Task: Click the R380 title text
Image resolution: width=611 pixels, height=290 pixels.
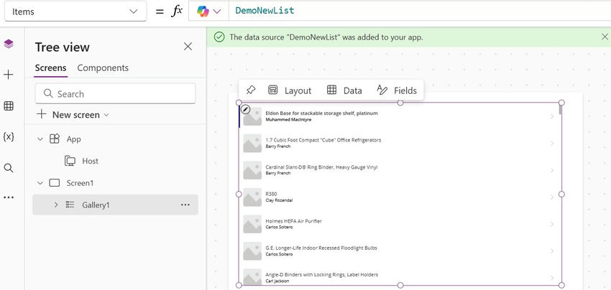Action: (271, 194)
